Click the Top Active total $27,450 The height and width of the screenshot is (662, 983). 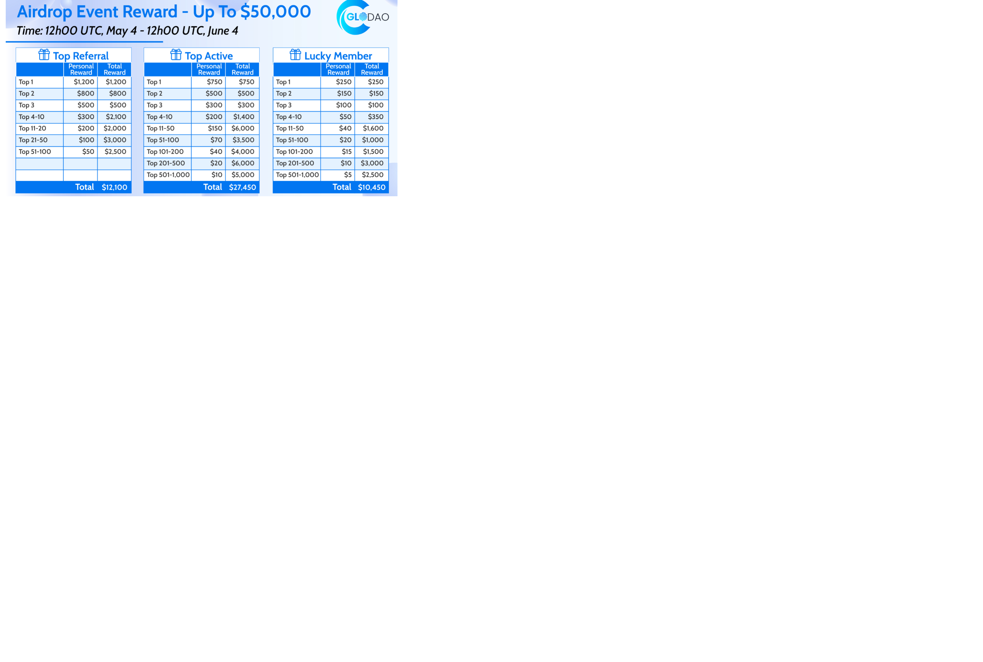click(x=243, y=187)
